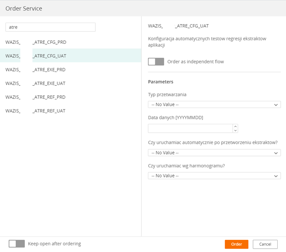Click the Data danych YYYYMMDD input field
The height and width of the screenshot is (252, 286).
(x=190, y=128)
